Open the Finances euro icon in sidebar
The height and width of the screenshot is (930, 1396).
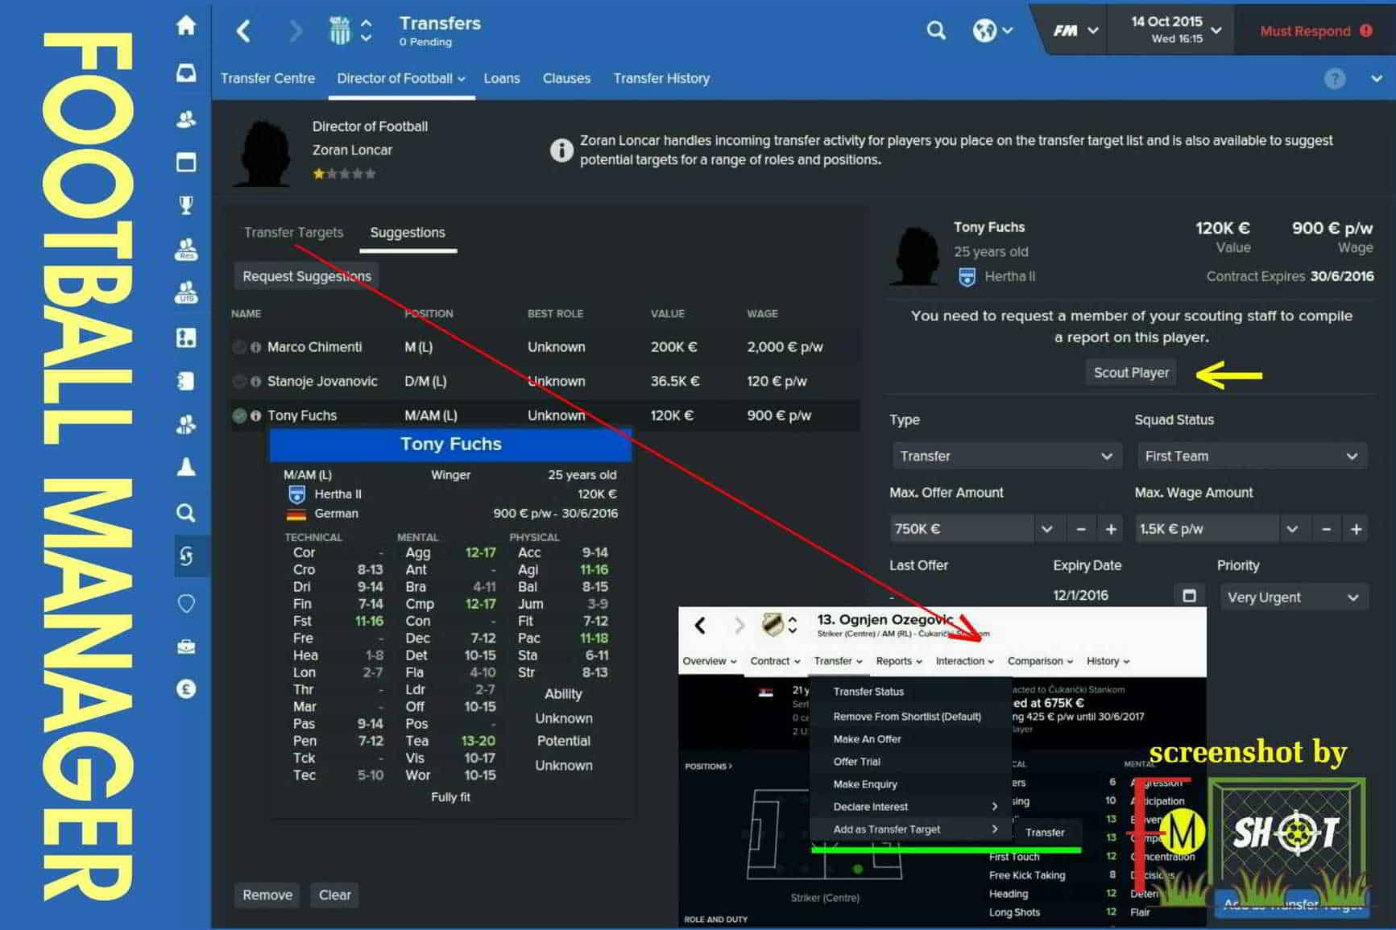tap(186, 689)
